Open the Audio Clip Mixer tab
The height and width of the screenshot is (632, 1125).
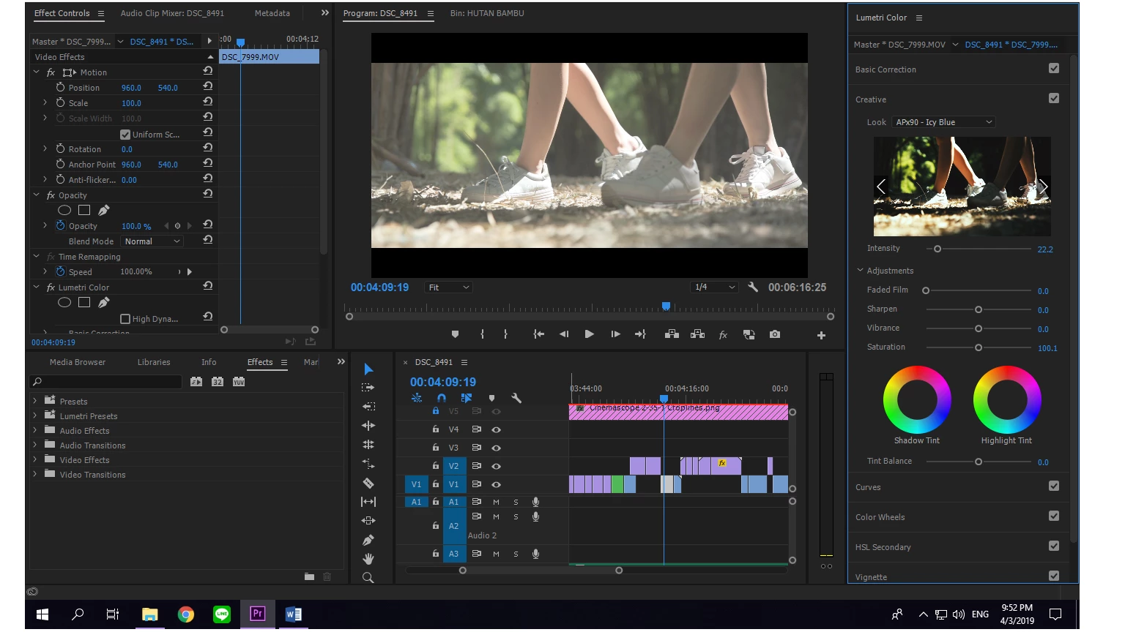172,13
